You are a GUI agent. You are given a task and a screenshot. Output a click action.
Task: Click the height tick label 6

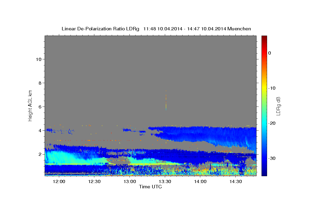40,107
